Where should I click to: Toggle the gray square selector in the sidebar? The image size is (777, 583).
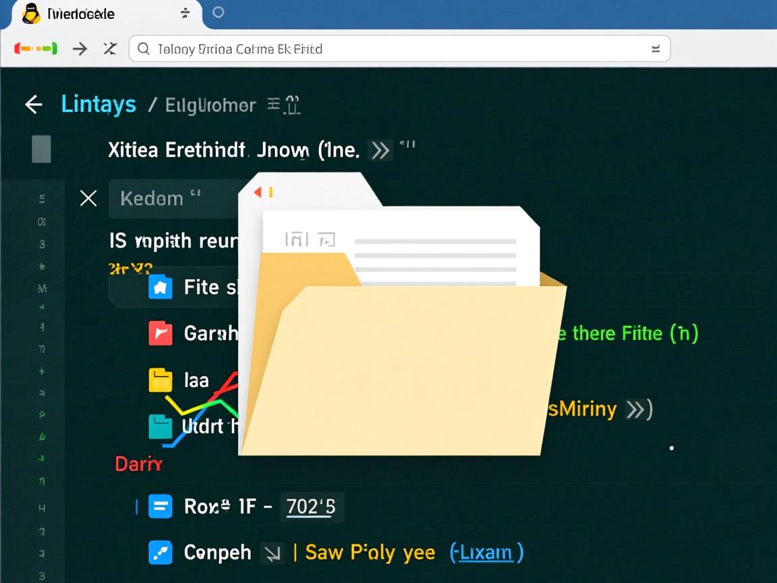point(41,148)
